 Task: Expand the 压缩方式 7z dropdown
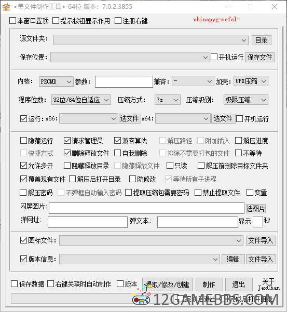point(168,100)
